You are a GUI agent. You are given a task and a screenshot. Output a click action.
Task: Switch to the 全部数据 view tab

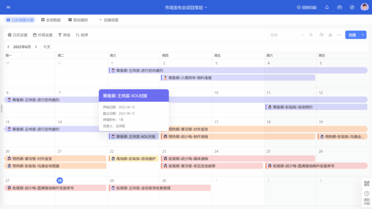point(51,20)
